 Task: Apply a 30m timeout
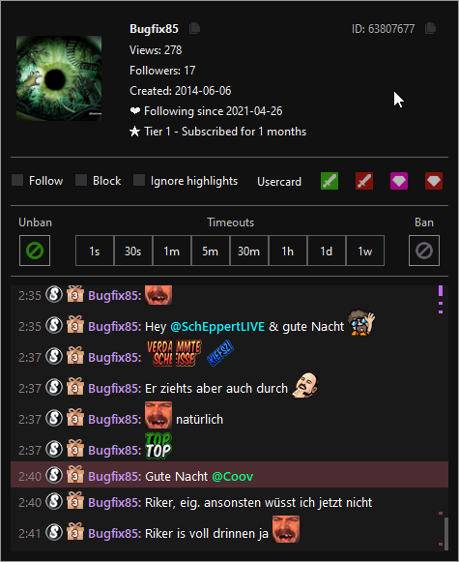click(249, 251)
